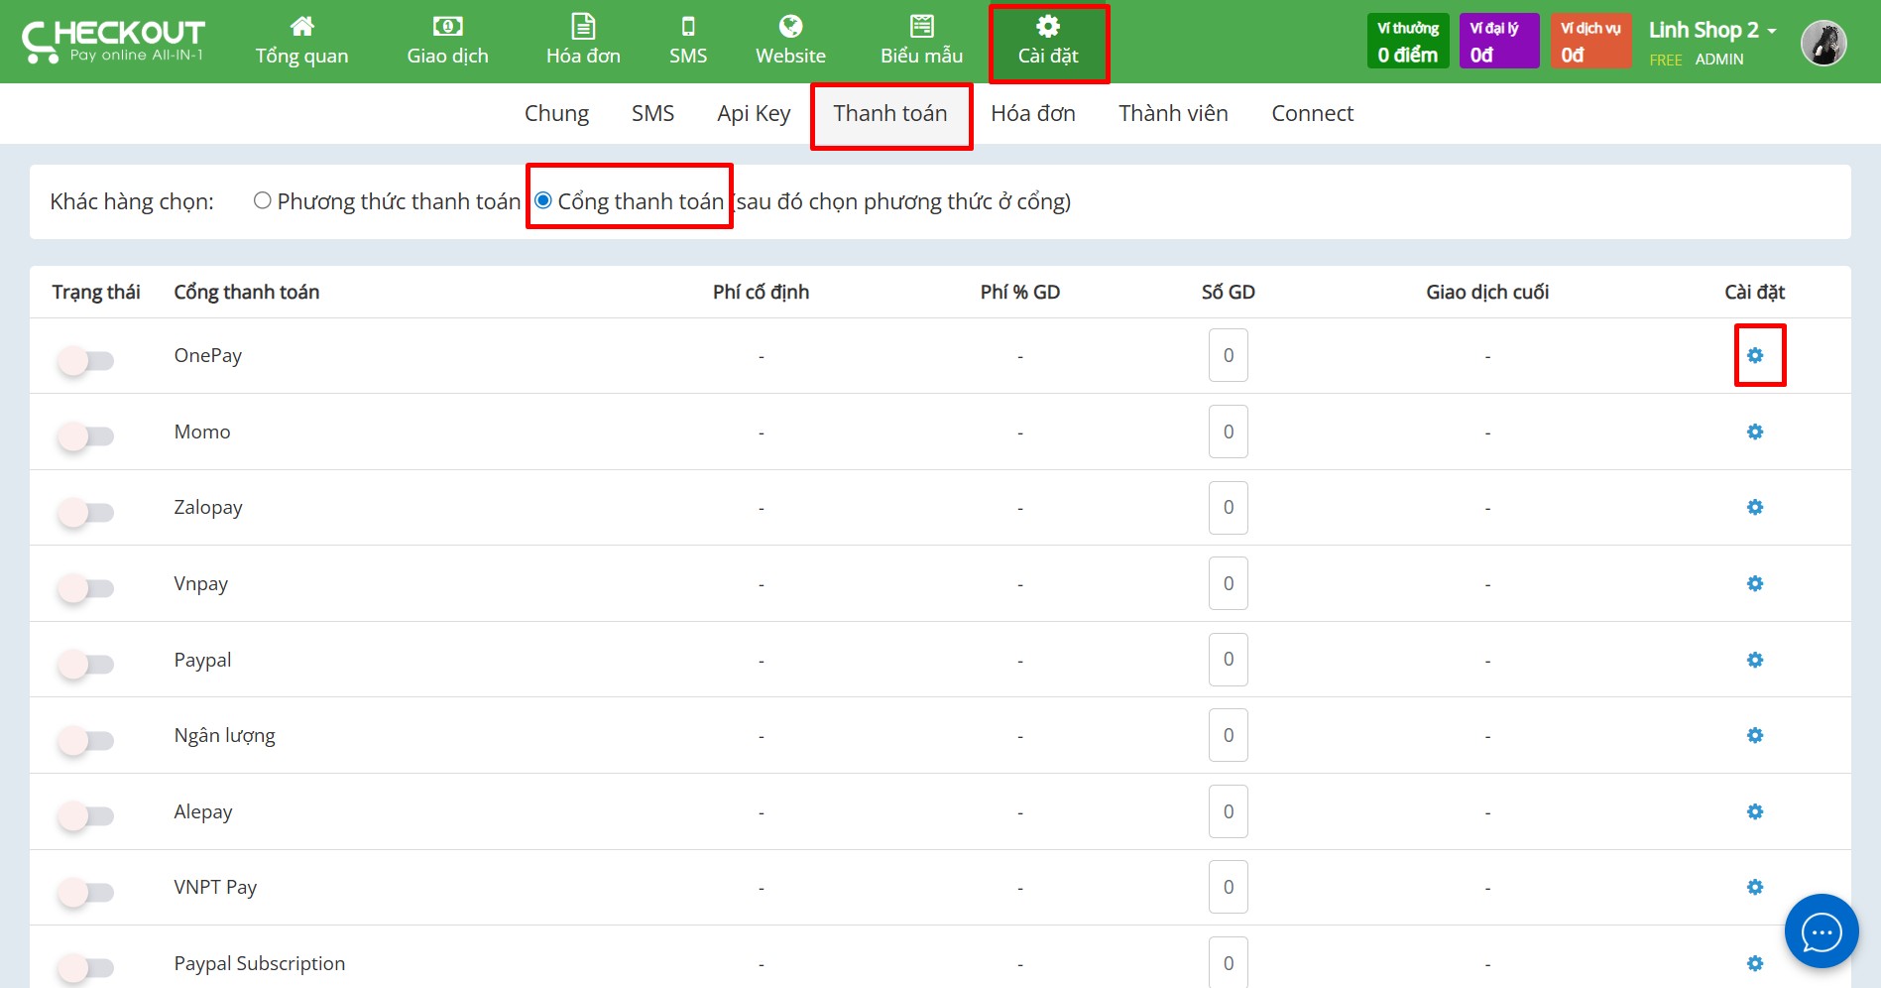The width and height of the screenshot is (1881, 988).
Task: Open Hóa đơn in top navigation
Action: [x=583, y=42]
